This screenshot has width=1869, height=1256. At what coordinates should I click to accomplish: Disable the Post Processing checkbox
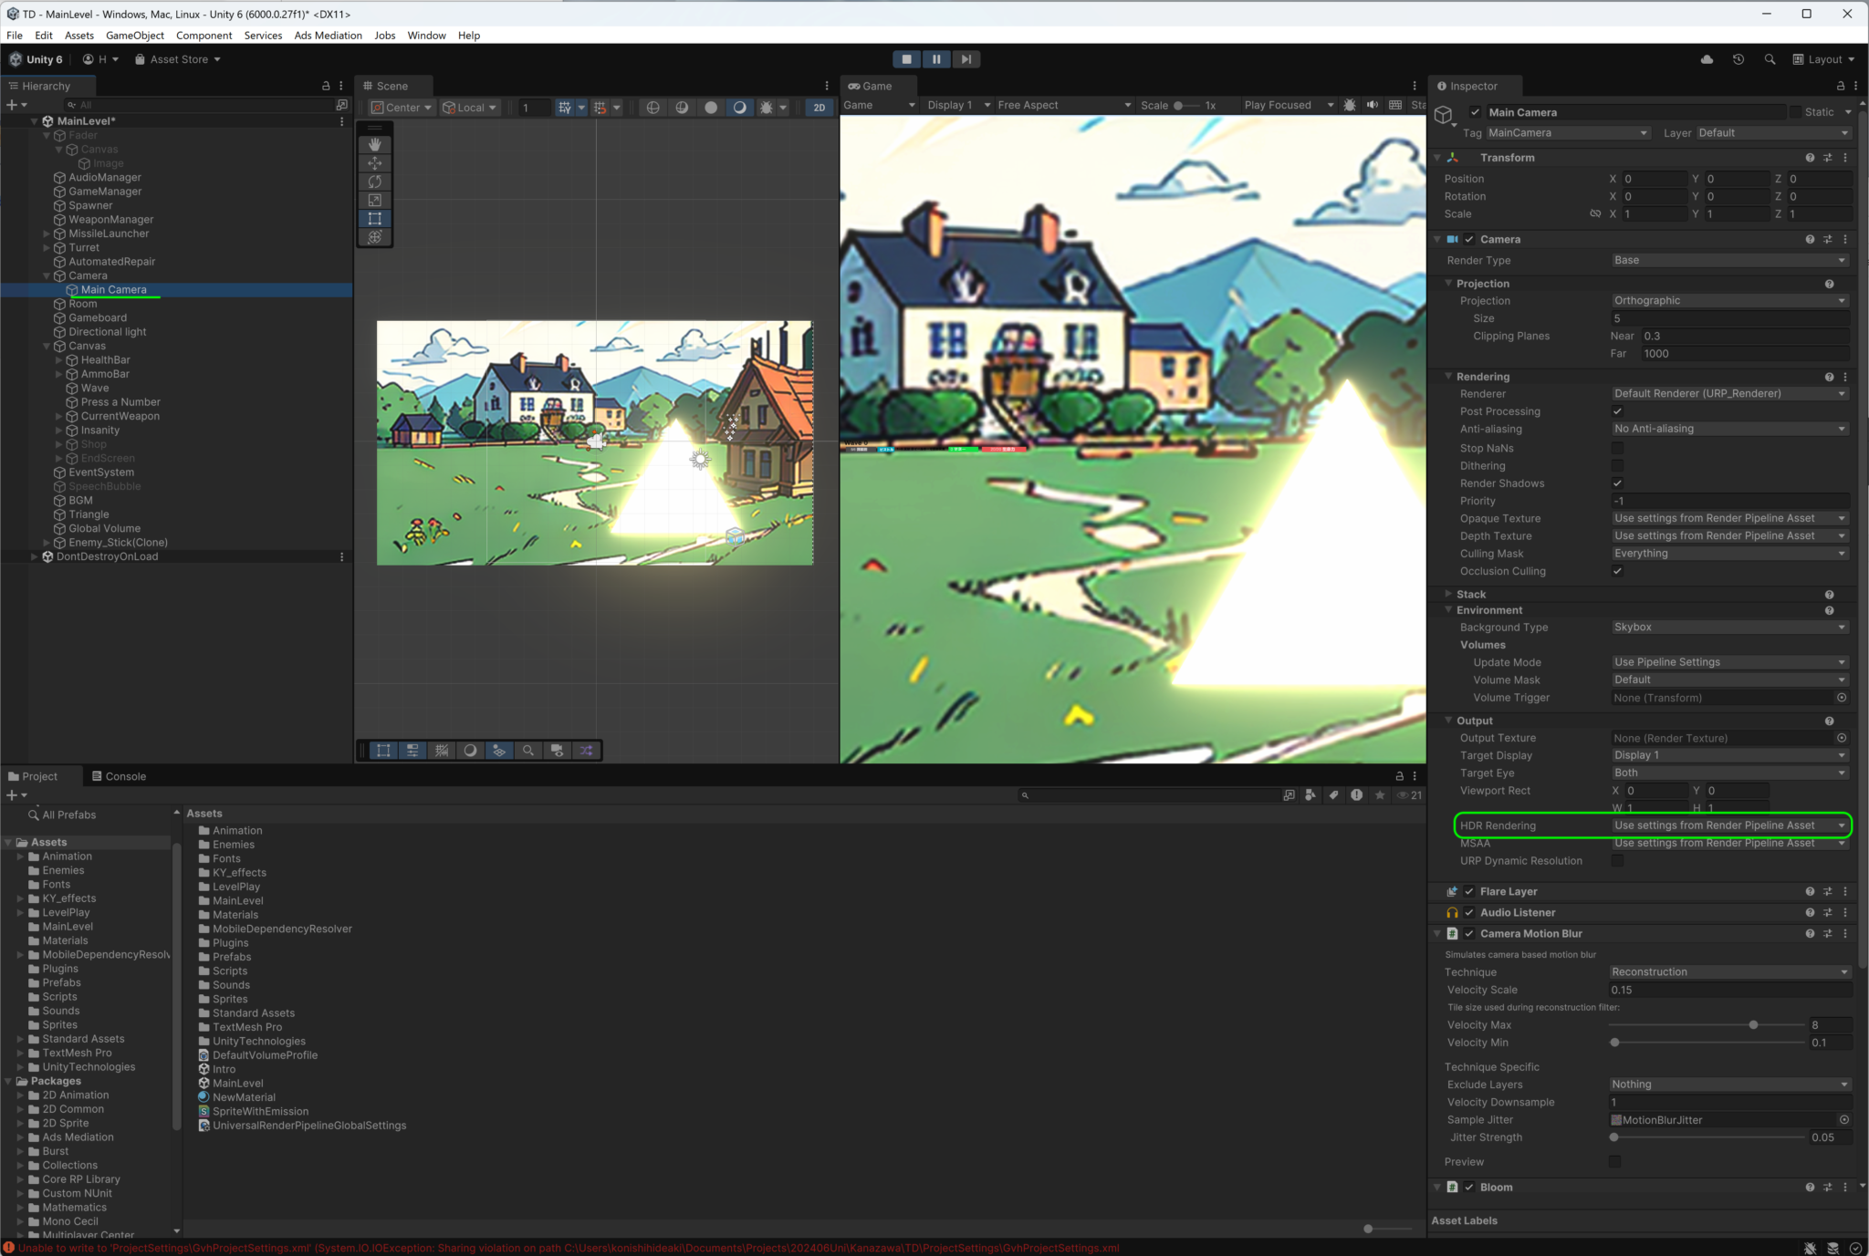point(1616,410)
